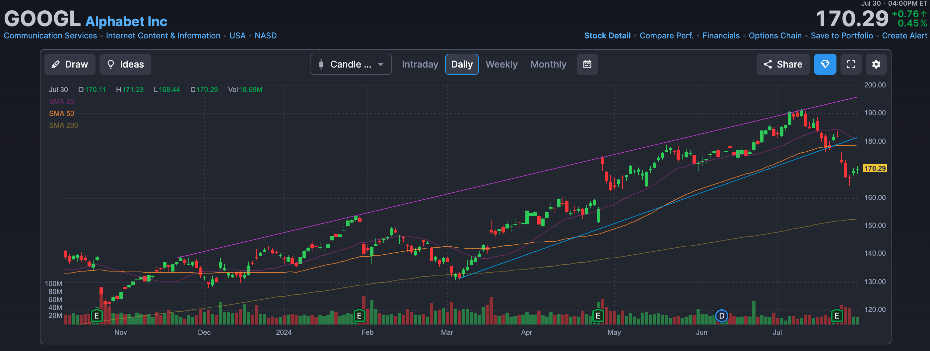Click the blue diamond premium icon
Viewport: 930px width, 351px height.
[x=825, y=64]
